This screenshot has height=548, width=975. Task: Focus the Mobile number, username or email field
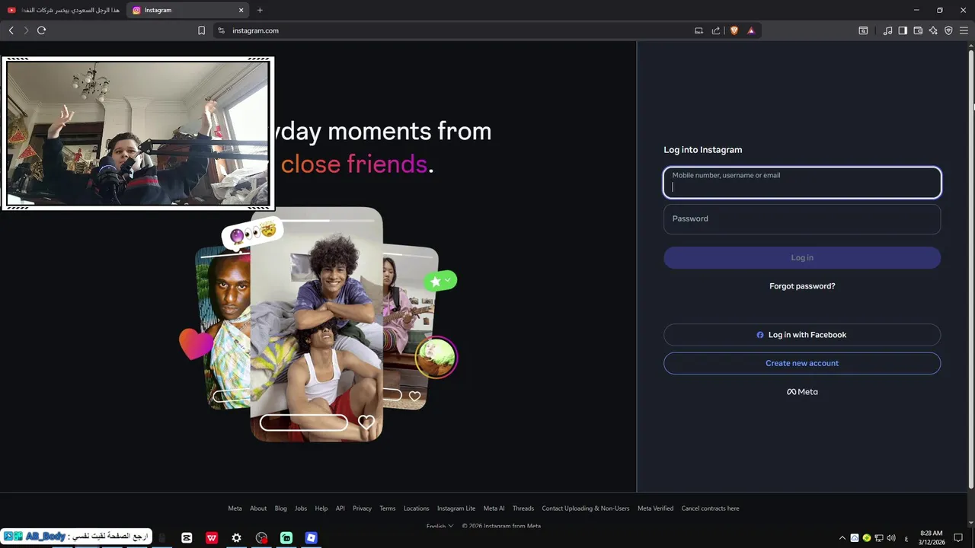click(x=802, y=183)
